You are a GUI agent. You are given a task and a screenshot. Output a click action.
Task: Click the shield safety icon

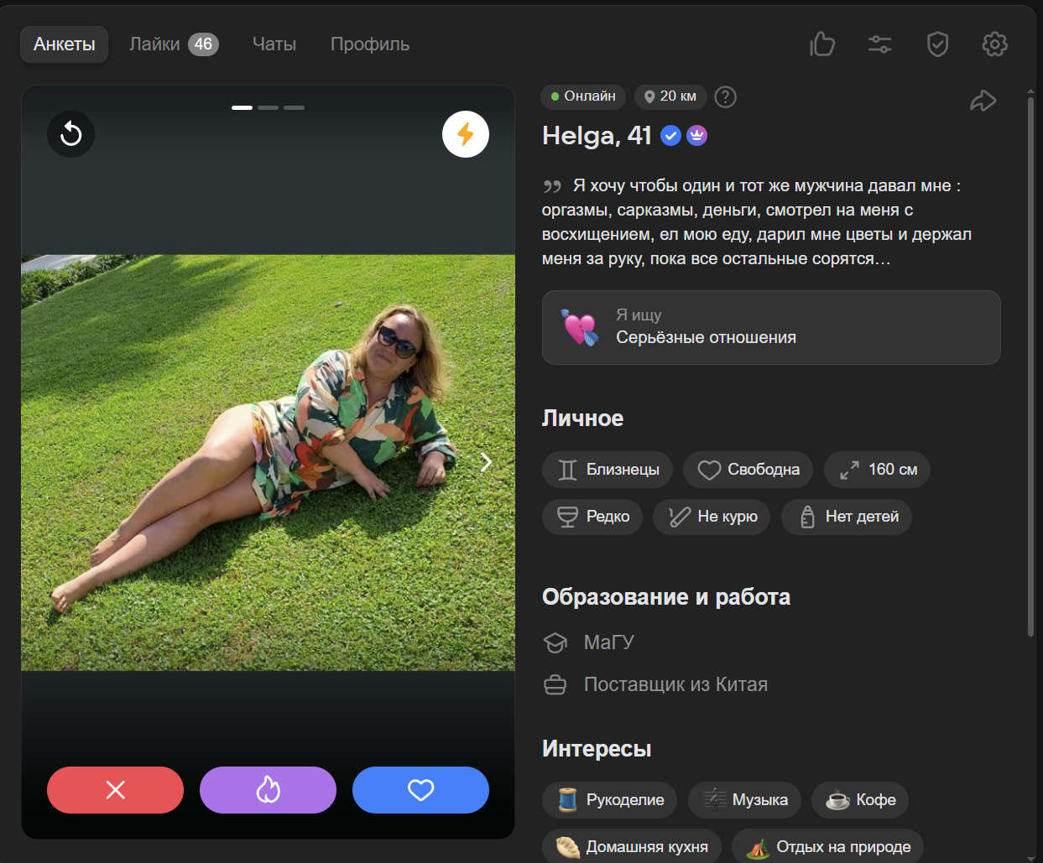(937, 44)
